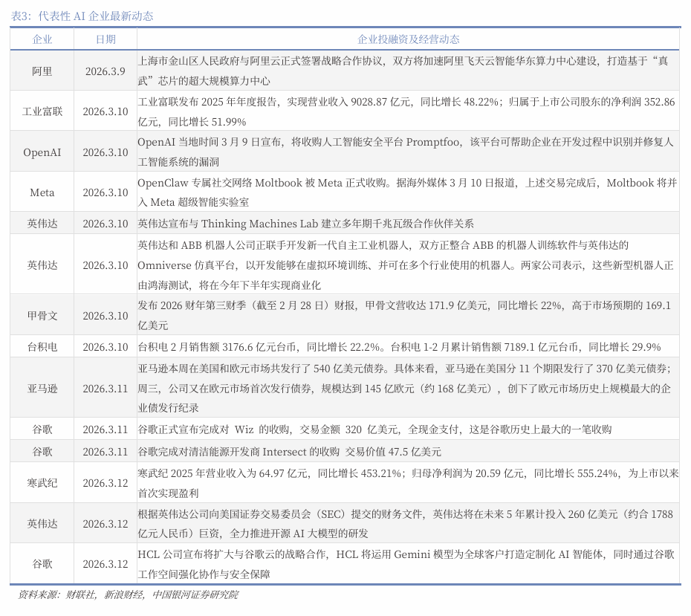Click the date cell in the 寒武纪 row
This screenshot has height=616, width=691.
click(x=106, y=483)
